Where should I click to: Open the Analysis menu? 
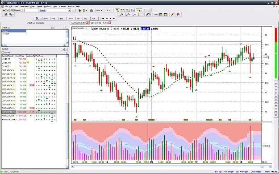[47, 6]
